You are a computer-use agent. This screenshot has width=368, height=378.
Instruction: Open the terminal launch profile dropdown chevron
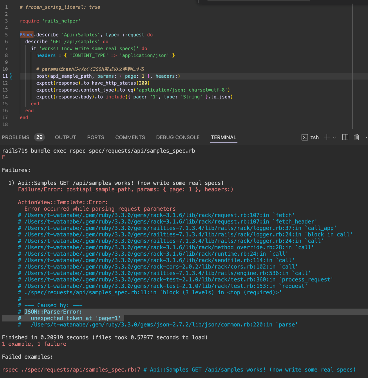tap(334, 137)
